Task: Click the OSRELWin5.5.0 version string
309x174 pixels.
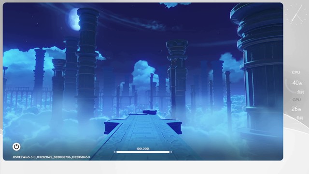Action: pos(51,157)
